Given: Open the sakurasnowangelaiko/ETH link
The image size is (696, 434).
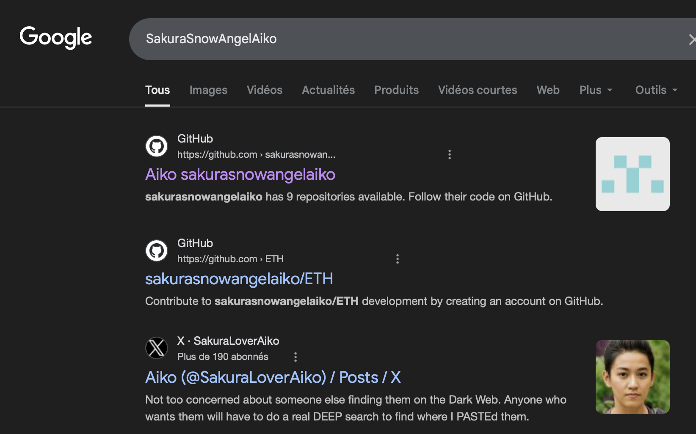Looking at the screenshot, I should click(x=239, y=279).
